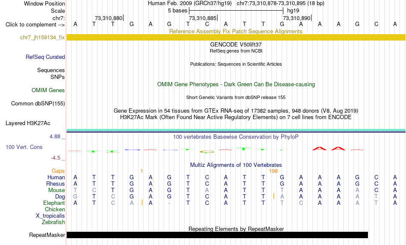Viewport: 406px width, 245px height.
Task: Click the gap count '1' in Gaps row
Action: tap(141, 171)
